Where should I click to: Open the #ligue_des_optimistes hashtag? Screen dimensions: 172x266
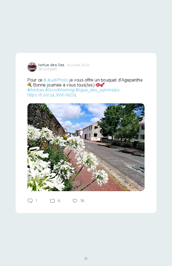(x=98, y=90)
